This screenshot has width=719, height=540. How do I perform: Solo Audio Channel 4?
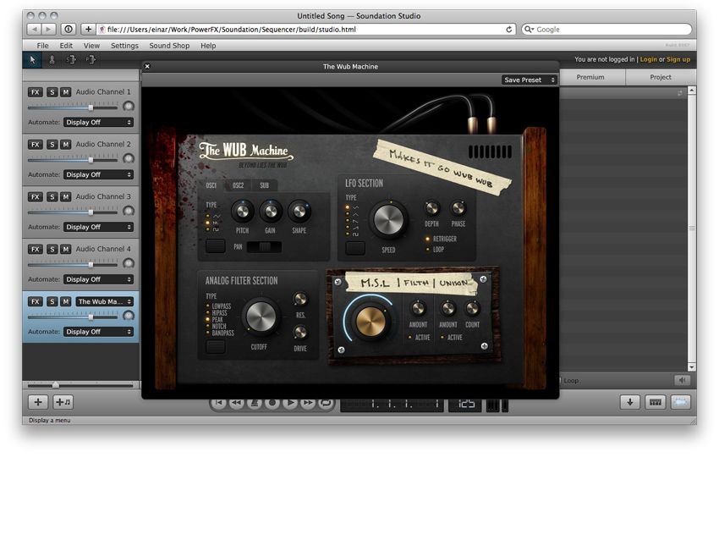coord(52,249)
